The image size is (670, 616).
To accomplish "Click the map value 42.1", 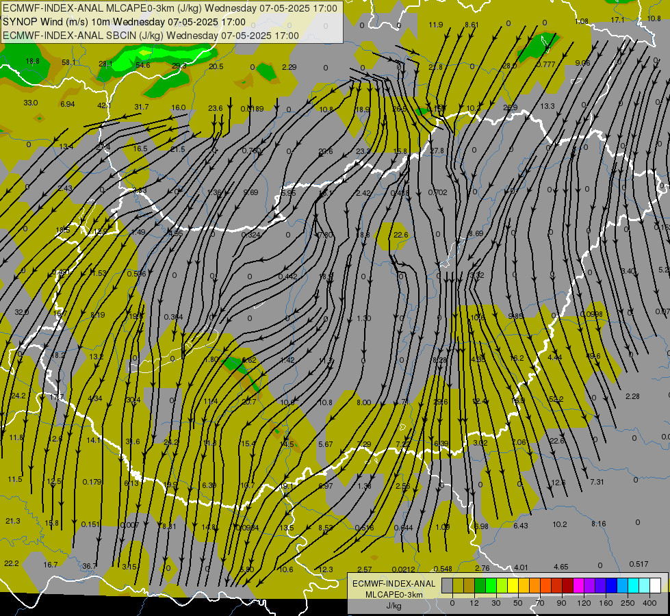I will [x=104, y=105].
